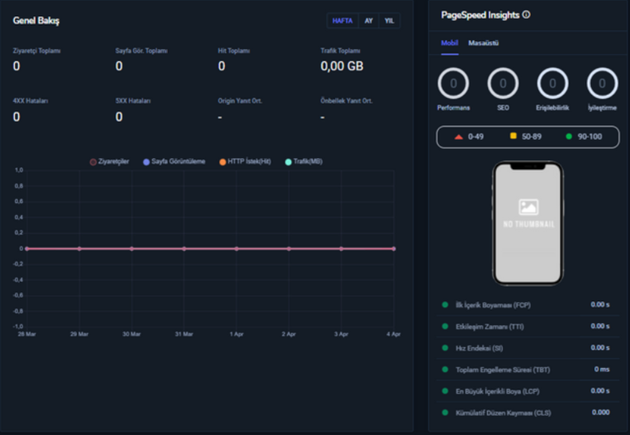Switch overview range to YIL
This screenshot has width=630, height=435.
pos(389,21)
